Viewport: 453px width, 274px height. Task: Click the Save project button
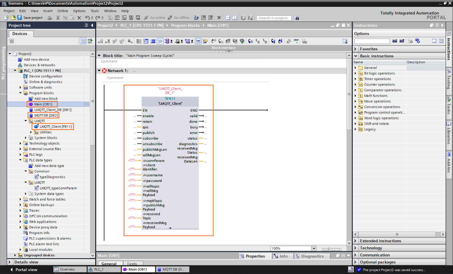(x=30, y=18)
